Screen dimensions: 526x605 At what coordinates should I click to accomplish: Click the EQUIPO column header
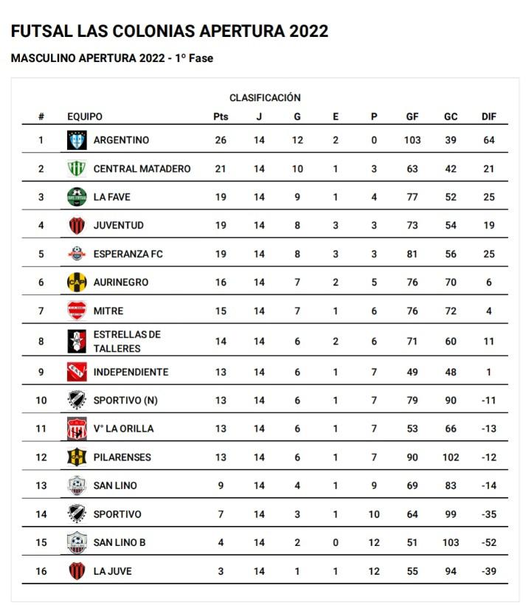tap(85, 117)
